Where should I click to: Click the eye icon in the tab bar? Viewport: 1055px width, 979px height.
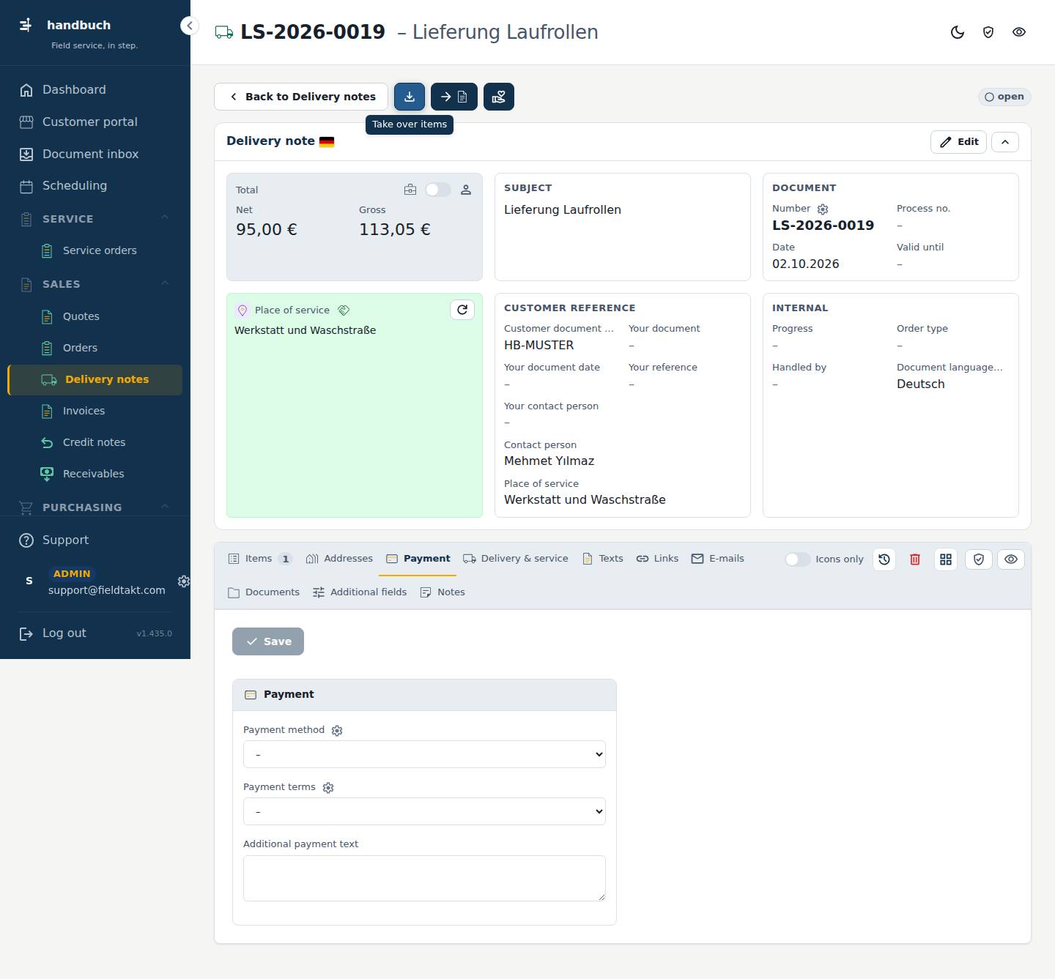click(1011, 559)
